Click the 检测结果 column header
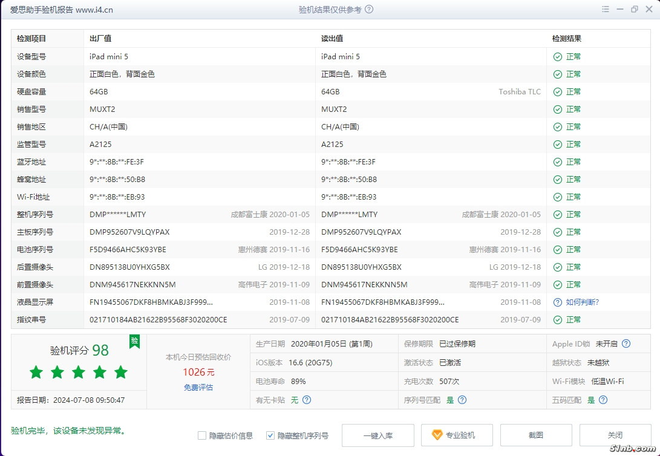Screen dimensions: 660x456 [566, 39]
